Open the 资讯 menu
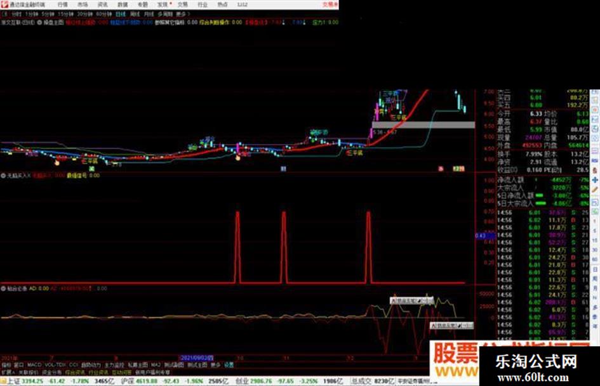Screen dimensions: 600x386 102,4
